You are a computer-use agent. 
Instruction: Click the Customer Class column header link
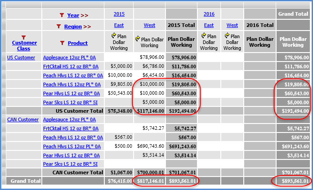pos(24,46)
